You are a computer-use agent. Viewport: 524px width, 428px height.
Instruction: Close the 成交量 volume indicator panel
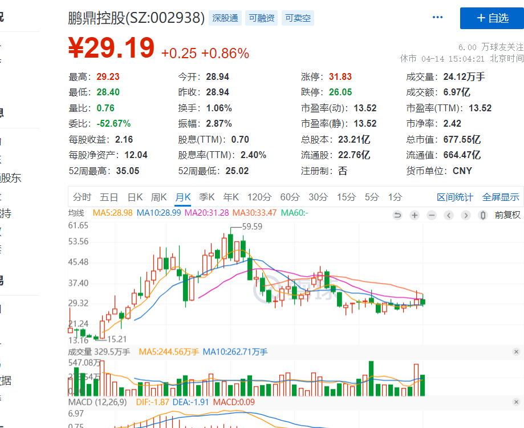(x=516, y=352)
